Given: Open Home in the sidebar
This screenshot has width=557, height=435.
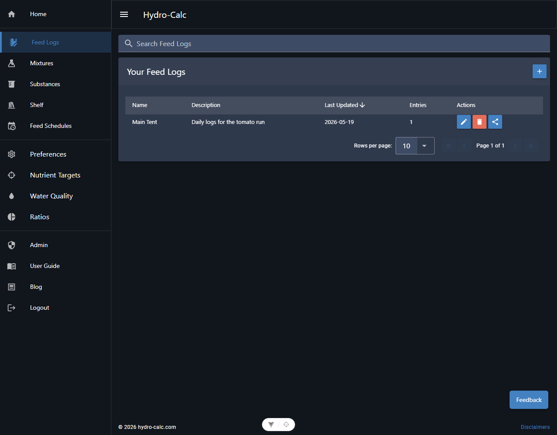Looking at the screenshot, I should click(56, 14).
